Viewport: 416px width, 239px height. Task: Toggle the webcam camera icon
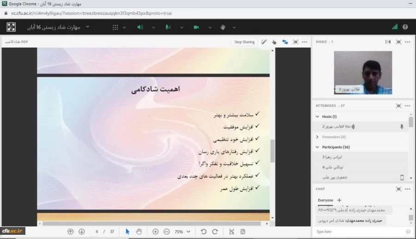click(196, 27)
